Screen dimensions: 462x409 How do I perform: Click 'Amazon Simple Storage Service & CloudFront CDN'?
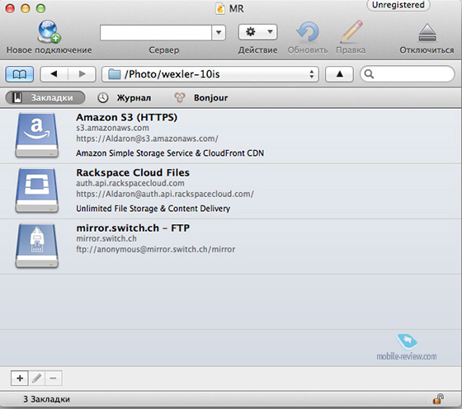[170, 153]
